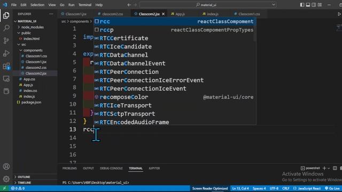Open the Search view in activity bar
The width and height of the screenshot is (342, 192).
(x=6, y=28)
